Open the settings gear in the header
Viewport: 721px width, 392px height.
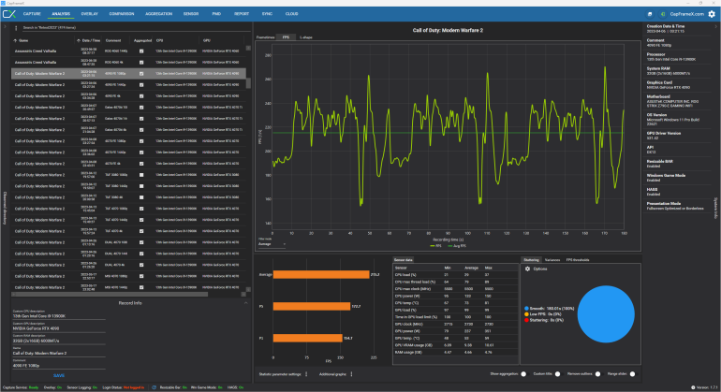click(x=712, y=14)
